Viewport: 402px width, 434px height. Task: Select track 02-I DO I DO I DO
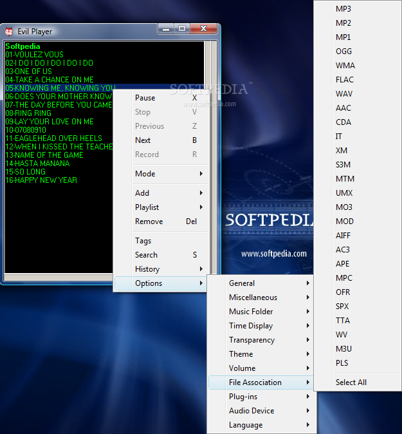[x=50, y=63]
